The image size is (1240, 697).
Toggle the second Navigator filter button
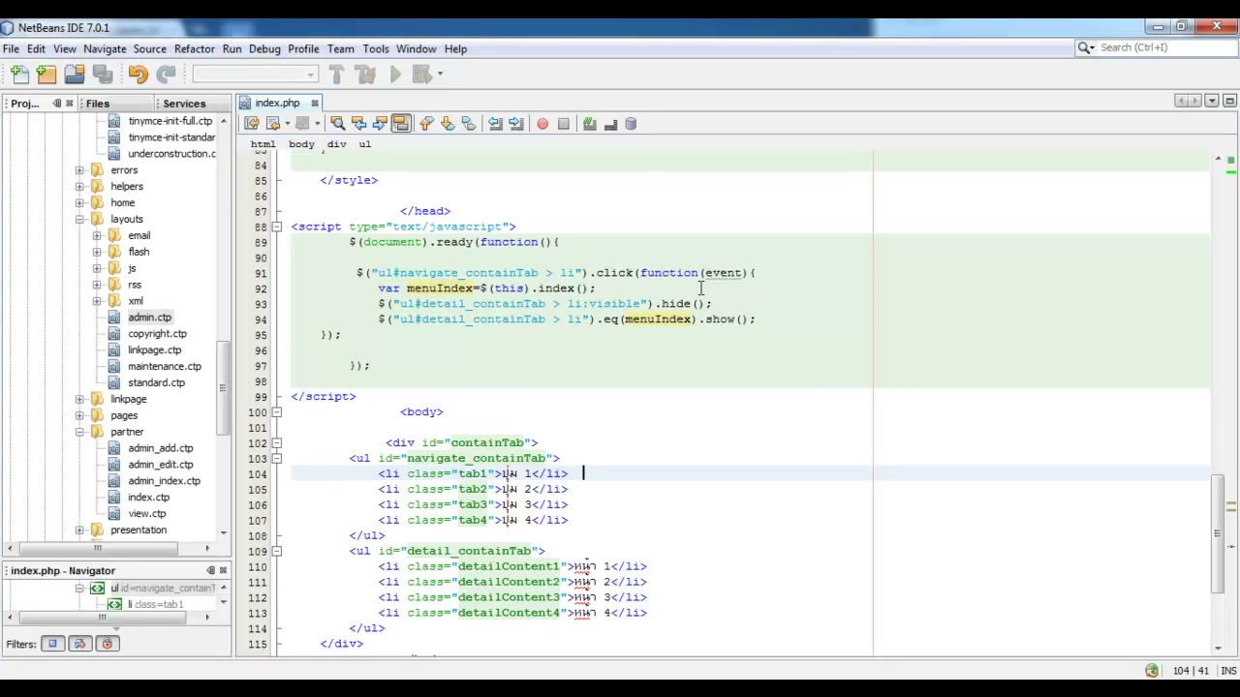click(x=80, y=644)
